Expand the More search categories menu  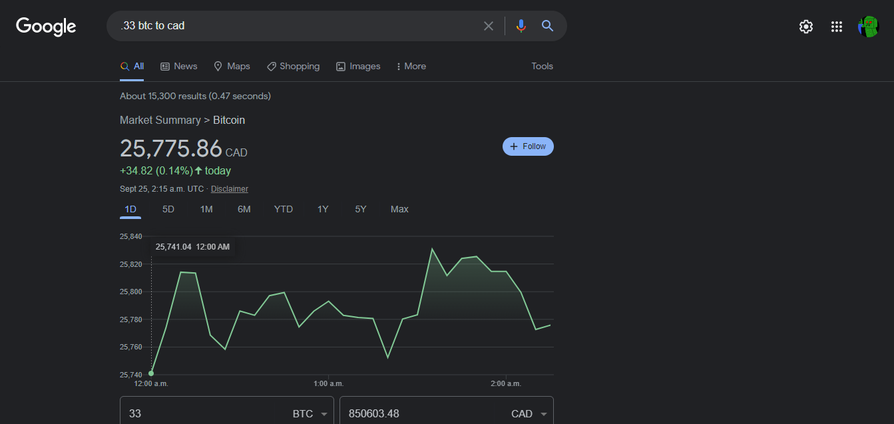[x=411, y=66]
